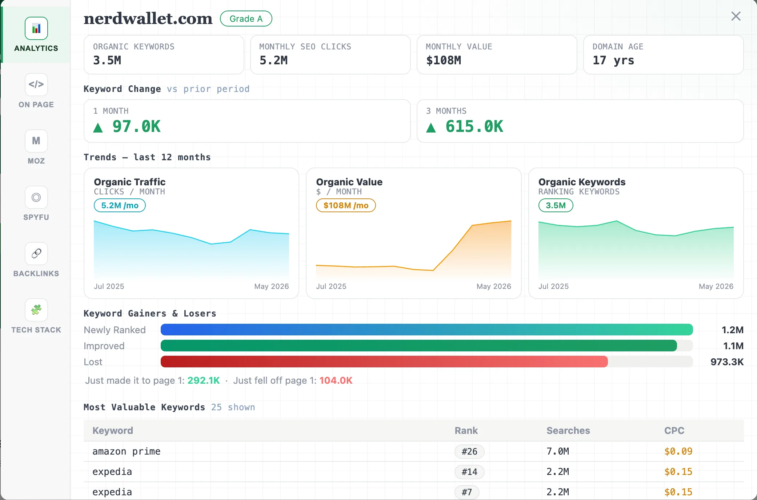
Task: Sort table by Keyword column header
Action: pos(113,431)
